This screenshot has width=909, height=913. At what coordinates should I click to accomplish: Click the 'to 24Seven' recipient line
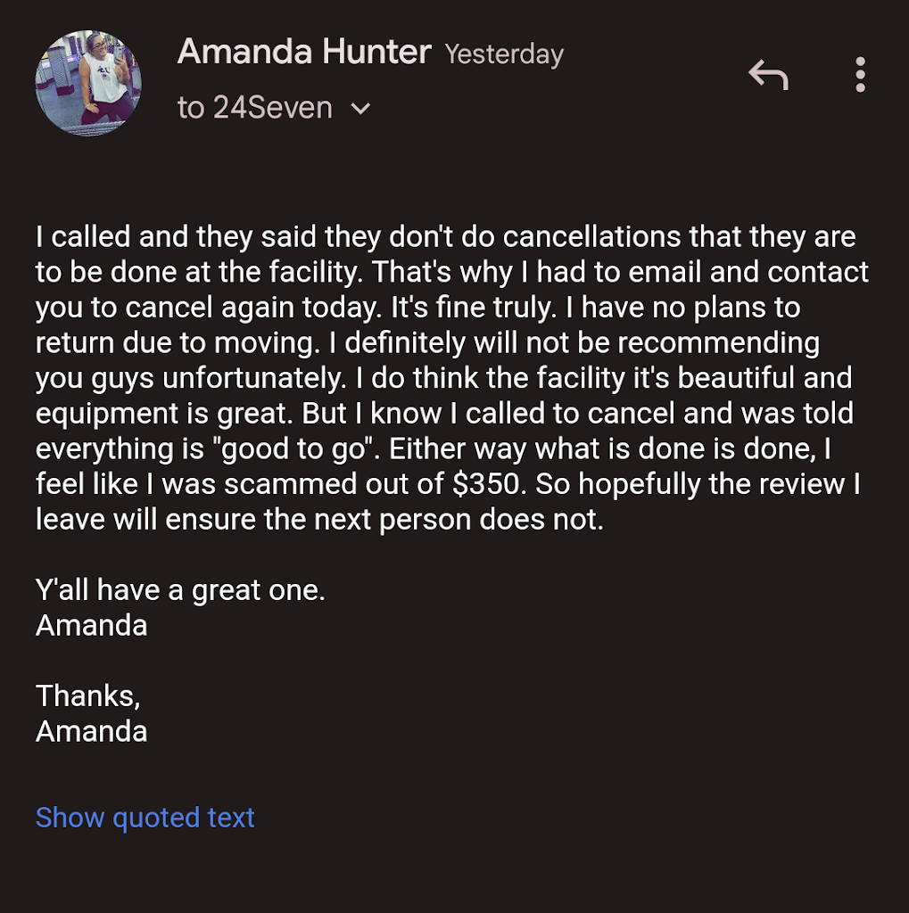click(x=255, y=109)
